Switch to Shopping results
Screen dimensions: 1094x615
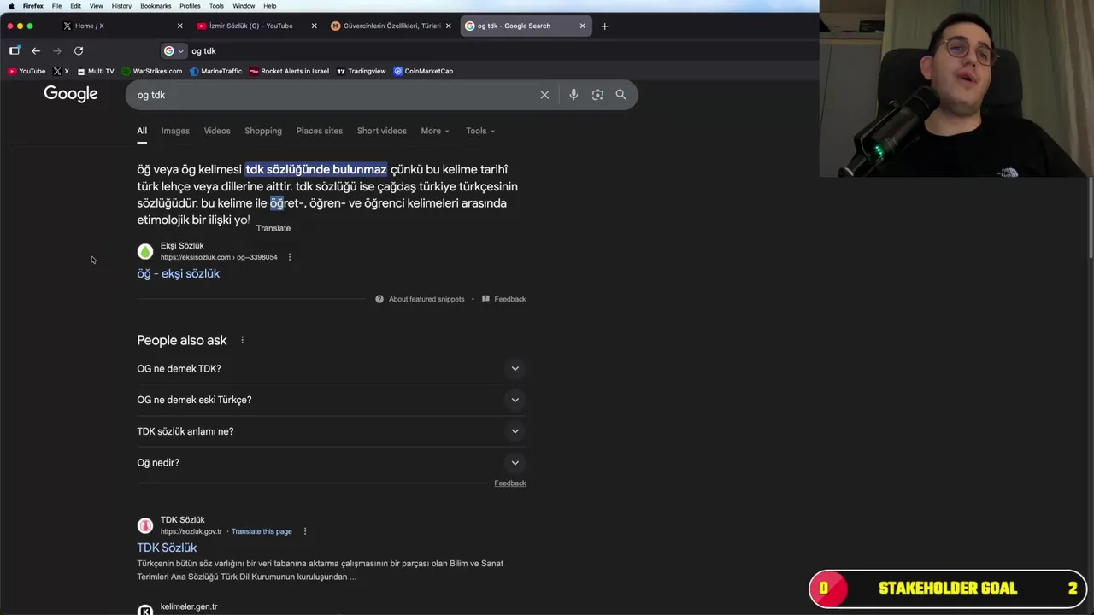(x=263, y=131)
